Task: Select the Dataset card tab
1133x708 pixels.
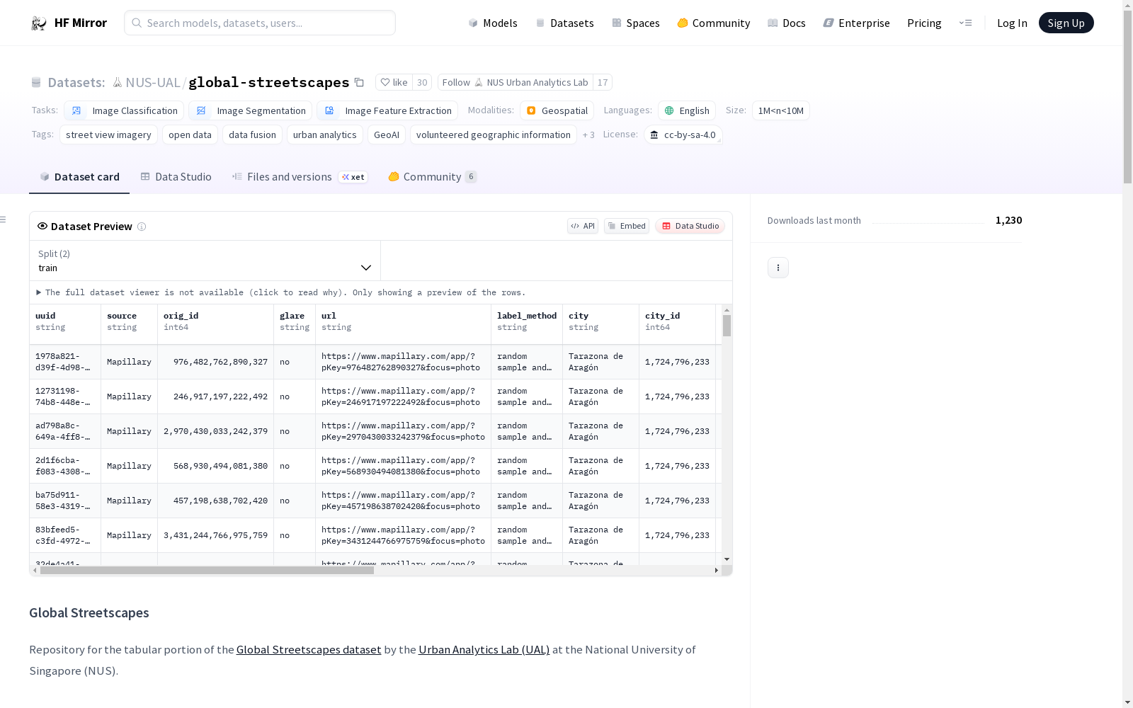Action: tap(79, 177)
